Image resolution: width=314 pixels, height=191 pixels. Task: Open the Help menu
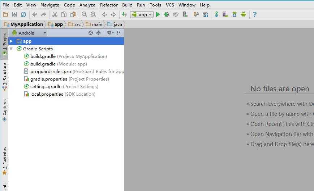pos(205,5)
